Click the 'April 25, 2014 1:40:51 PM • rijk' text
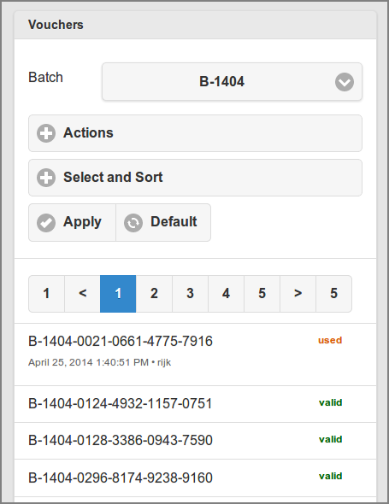Image resolution: width=389 pixels, height=504 pixels. (99, 362)
